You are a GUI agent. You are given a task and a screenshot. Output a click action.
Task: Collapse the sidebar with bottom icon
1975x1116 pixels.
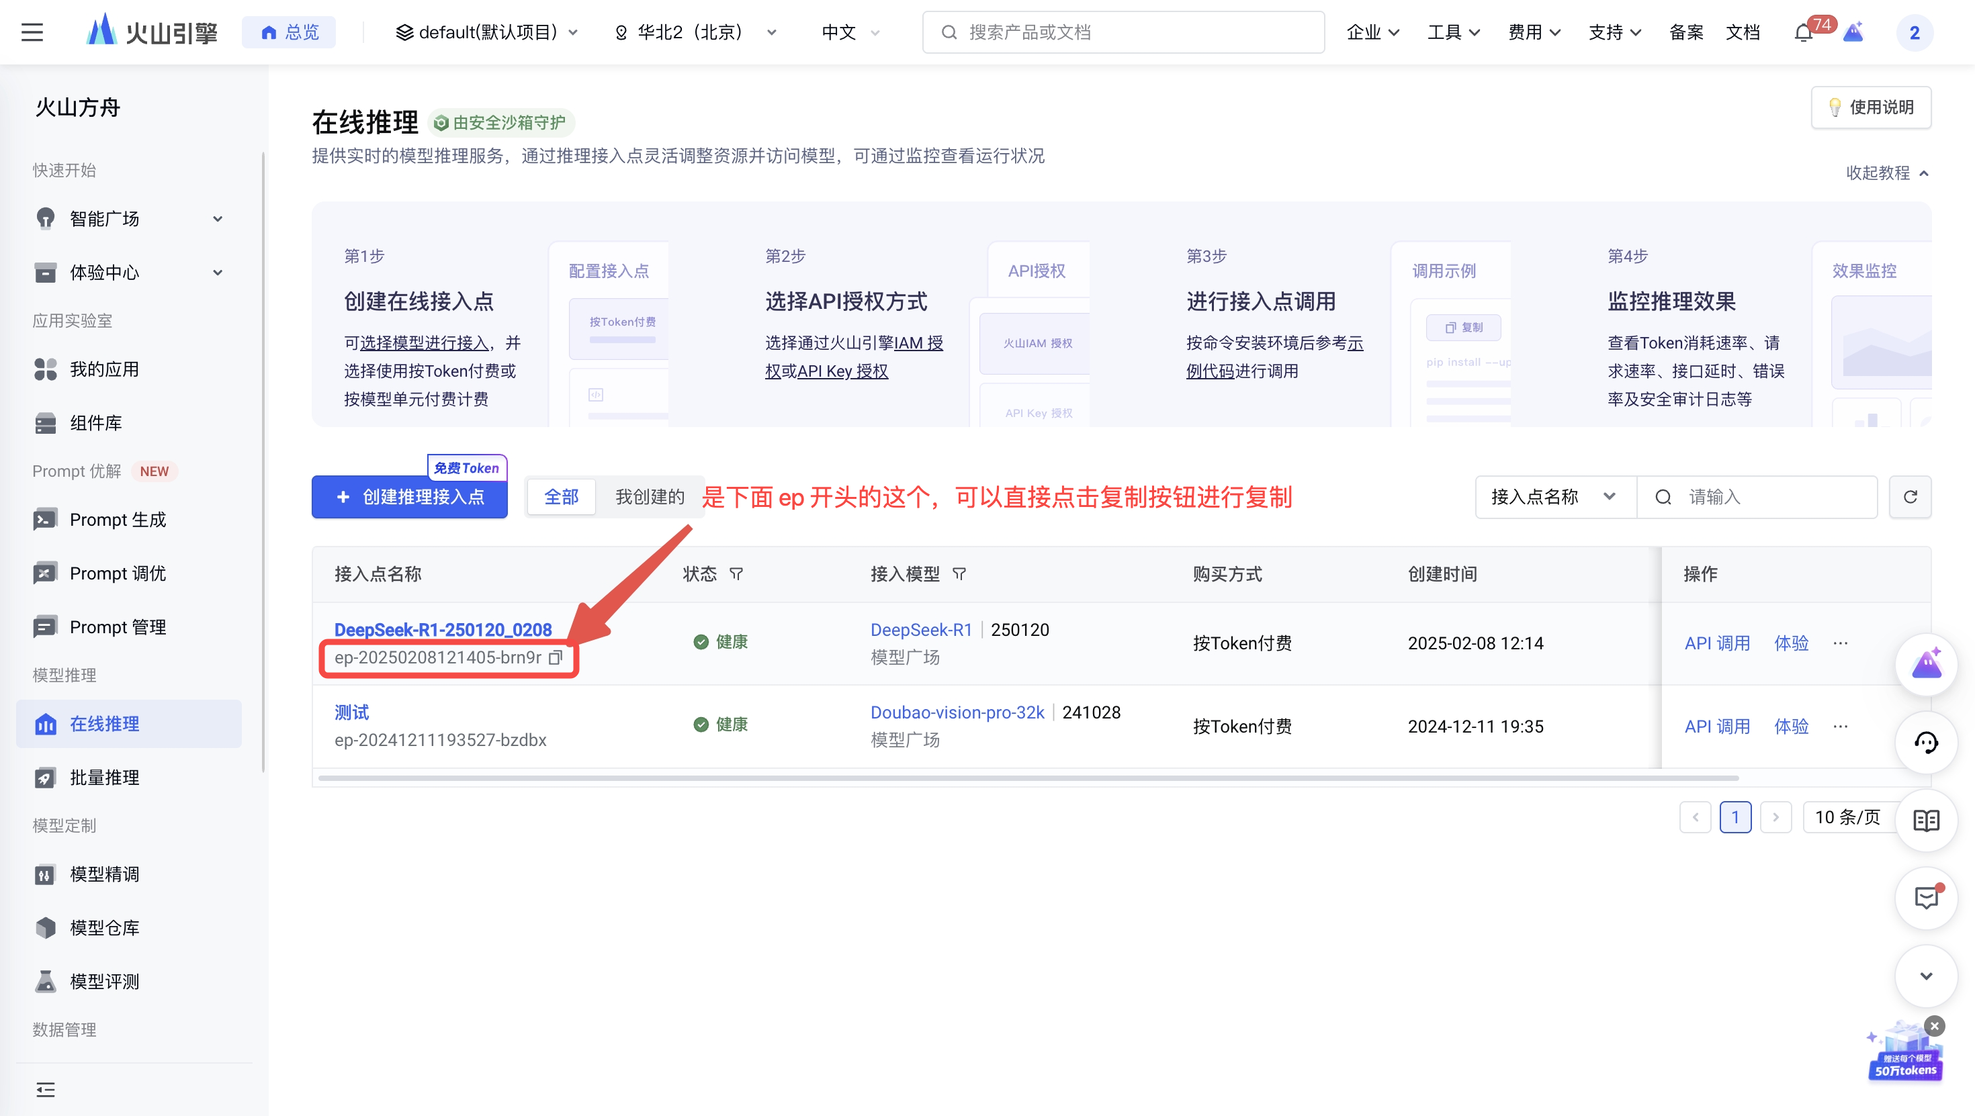pyautogui.click(x=45, y=1089)
